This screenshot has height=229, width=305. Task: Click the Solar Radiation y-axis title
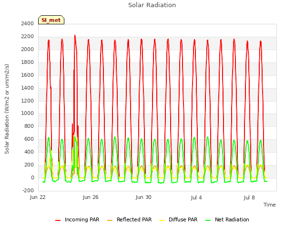coord(7,109)
